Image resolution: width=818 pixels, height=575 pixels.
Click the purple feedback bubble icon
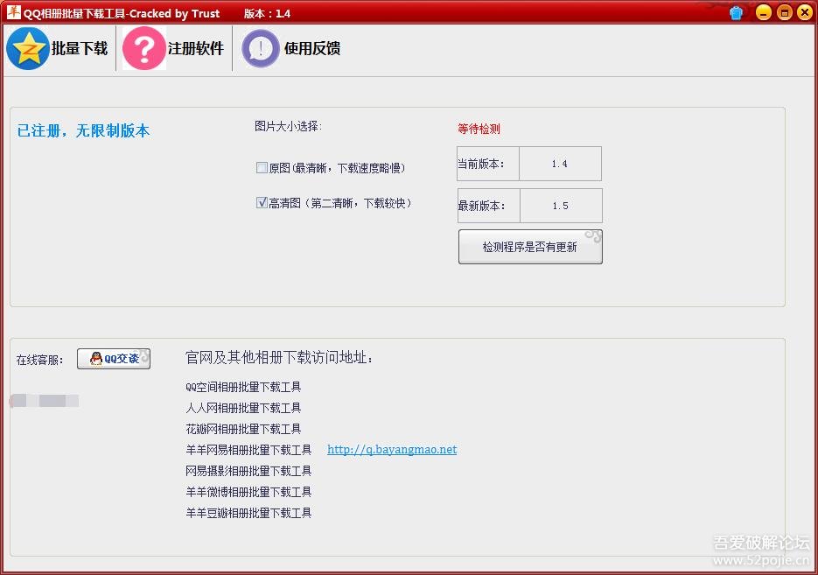(x=261, y=48)
